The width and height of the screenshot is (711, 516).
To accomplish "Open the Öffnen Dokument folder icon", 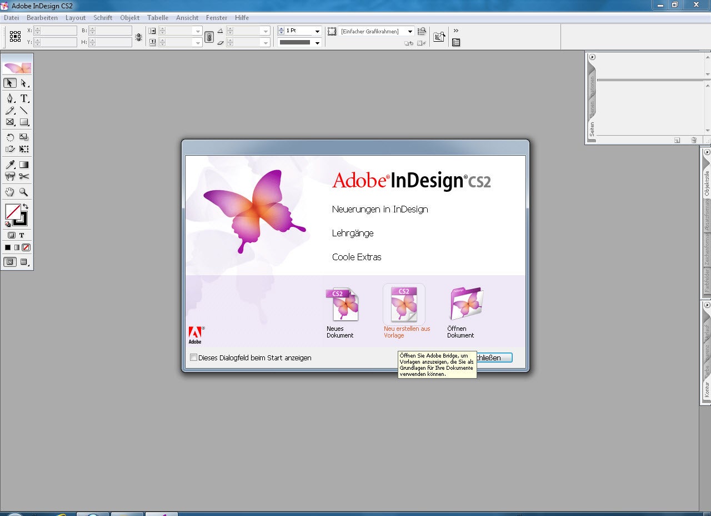I will (465, 304).
